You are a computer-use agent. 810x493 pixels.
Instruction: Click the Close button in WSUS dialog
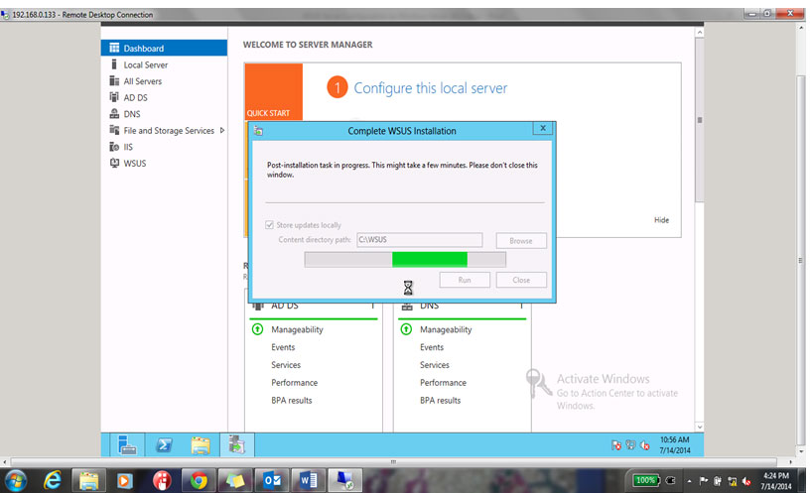point(521,280)
